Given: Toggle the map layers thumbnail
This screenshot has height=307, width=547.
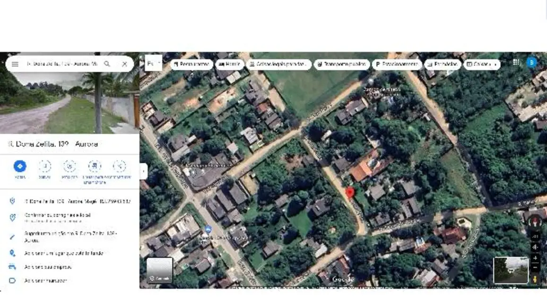Looking at the screenshot, I should pos(159,270).
